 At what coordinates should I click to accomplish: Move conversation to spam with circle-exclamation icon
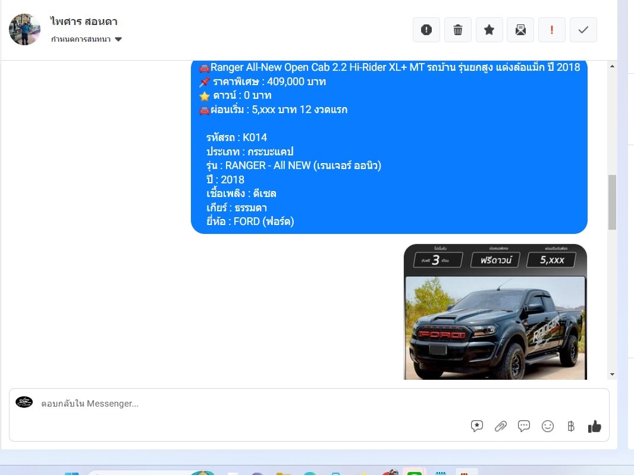(426, 30)
